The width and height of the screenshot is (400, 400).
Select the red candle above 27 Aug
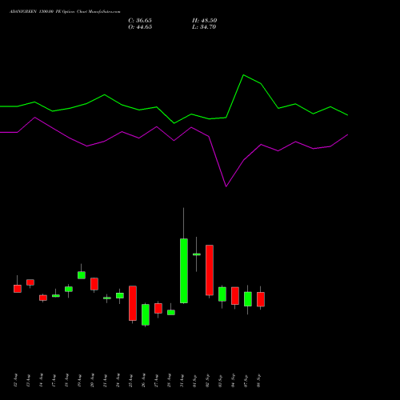pyautogui.click(x=158, y=308)
